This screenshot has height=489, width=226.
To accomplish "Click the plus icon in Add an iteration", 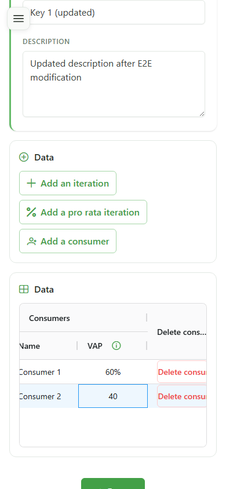I will [31, 183].
